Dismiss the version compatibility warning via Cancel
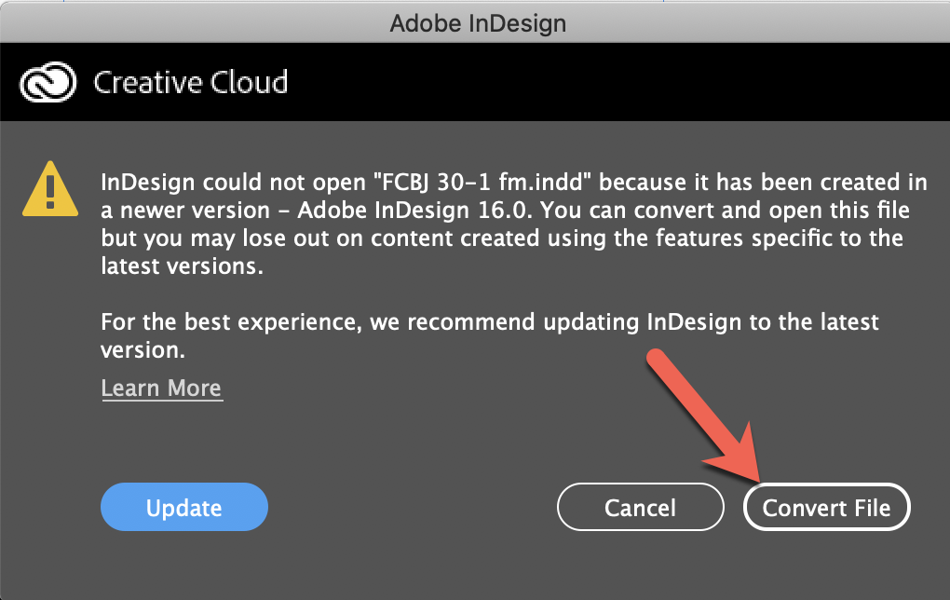 (640, 507)
